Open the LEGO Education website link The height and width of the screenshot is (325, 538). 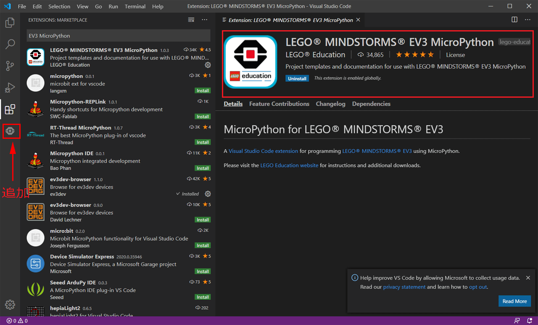point(289,165)
